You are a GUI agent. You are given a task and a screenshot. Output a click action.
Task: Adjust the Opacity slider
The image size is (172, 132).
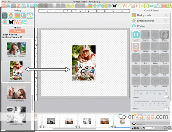[166, 91]
